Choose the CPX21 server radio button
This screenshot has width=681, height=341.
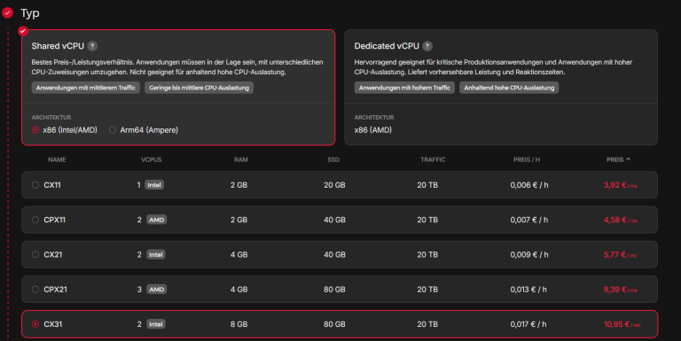pyautogui.click(x=35, y=289)
